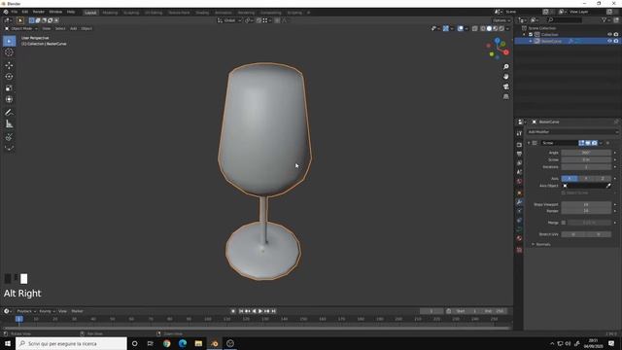
Task: Enable the Merge checkbox
Action: (x=564, y=223)
